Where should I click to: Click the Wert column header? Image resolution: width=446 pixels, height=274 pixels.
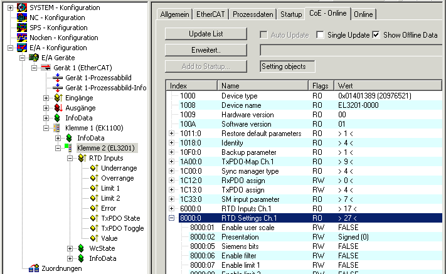[x=388, y=85]
